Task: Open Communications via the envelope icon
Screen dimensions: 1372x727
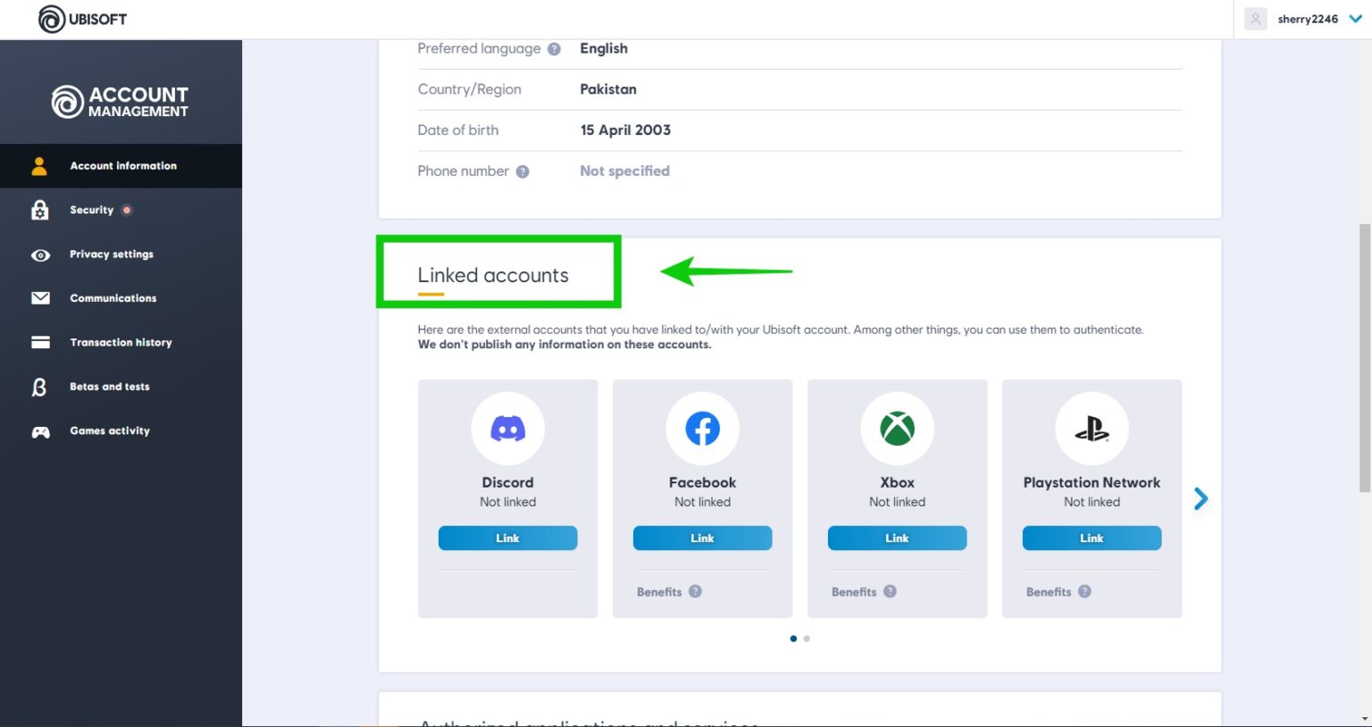Action: click(40, 297)
